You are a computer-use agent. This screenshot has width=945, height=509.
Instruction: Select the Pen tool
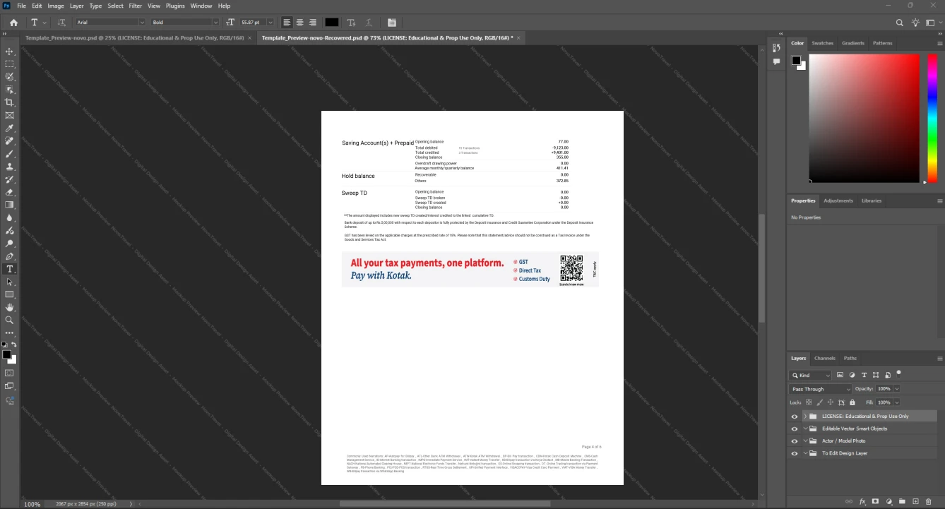pos(10,256)
